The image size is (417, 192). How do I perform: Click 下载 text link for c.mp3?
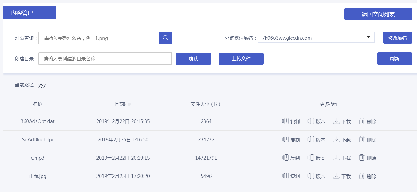click(x=346, y=158)
